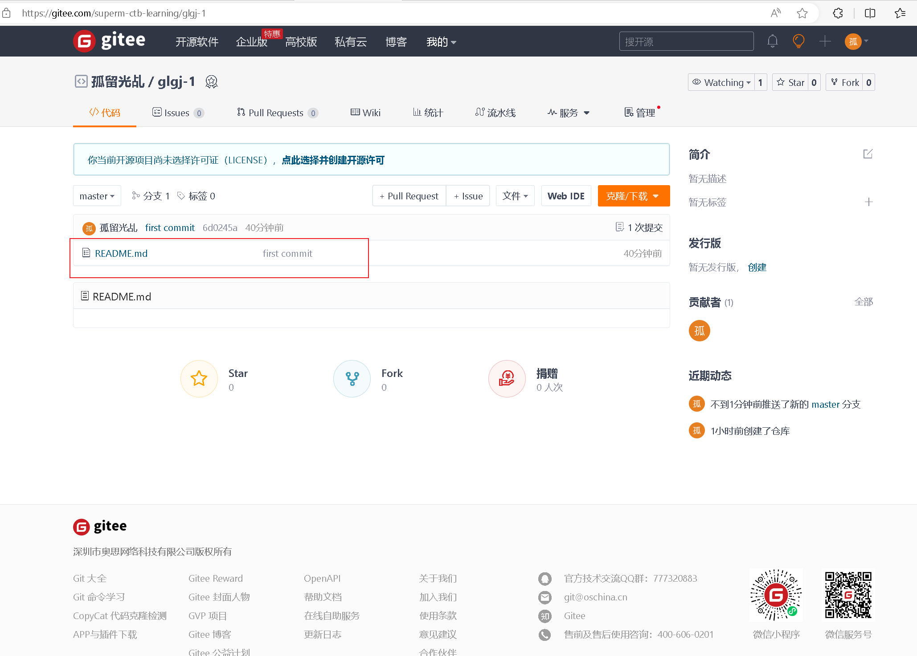Add a tag using the plus beside 暂无标签
Viewport: 917px width, 656px height.
pos(868,202)
